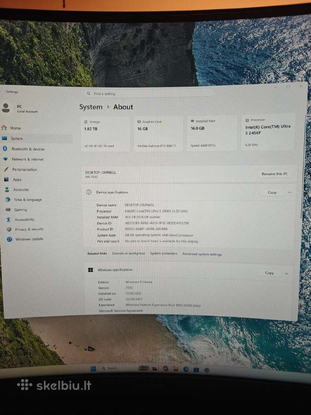Open Time & language settings

point(28,200)
